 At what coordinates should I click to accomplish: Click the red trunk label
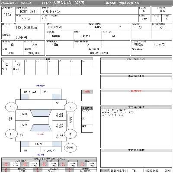41,134
